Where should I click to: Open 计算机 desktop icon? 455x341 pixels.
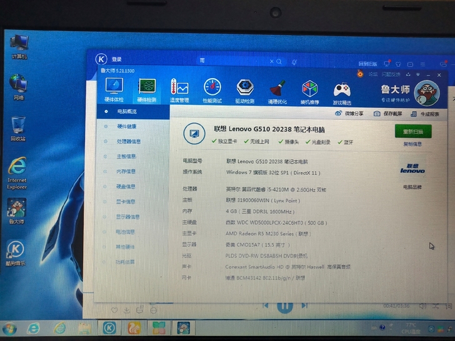19,47
